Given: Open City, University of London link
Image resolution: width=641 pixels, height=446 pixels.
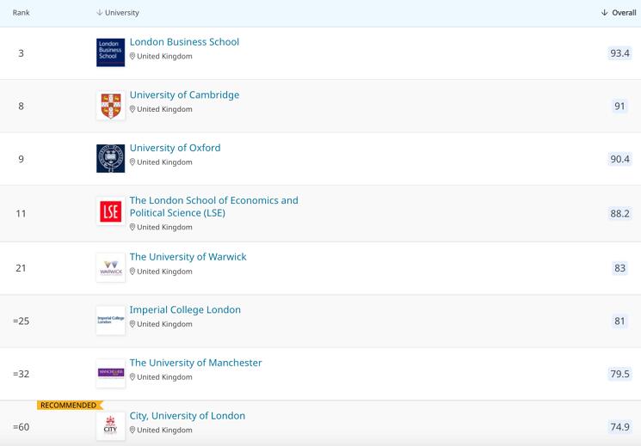Looking at the screenshot, I should (187, 416).
